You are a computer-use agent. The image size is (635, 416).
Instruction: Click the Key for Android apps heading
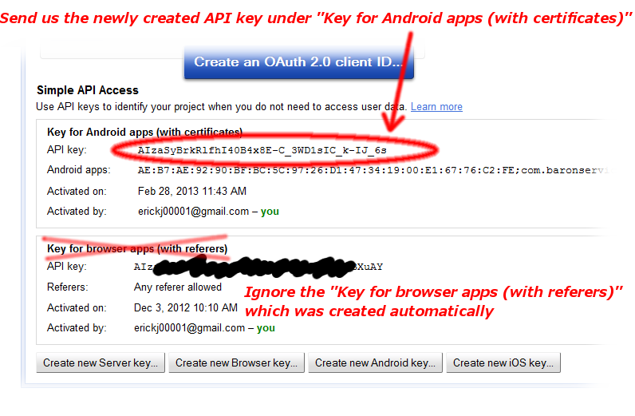(x=144, y=133)
